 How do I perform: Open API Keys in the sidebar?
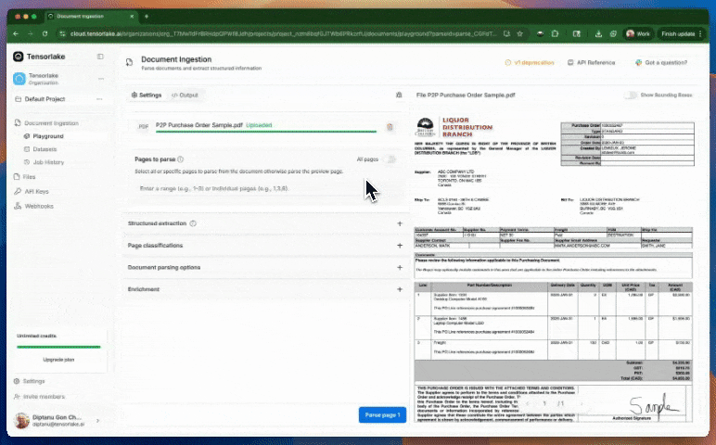click(37, 191)
